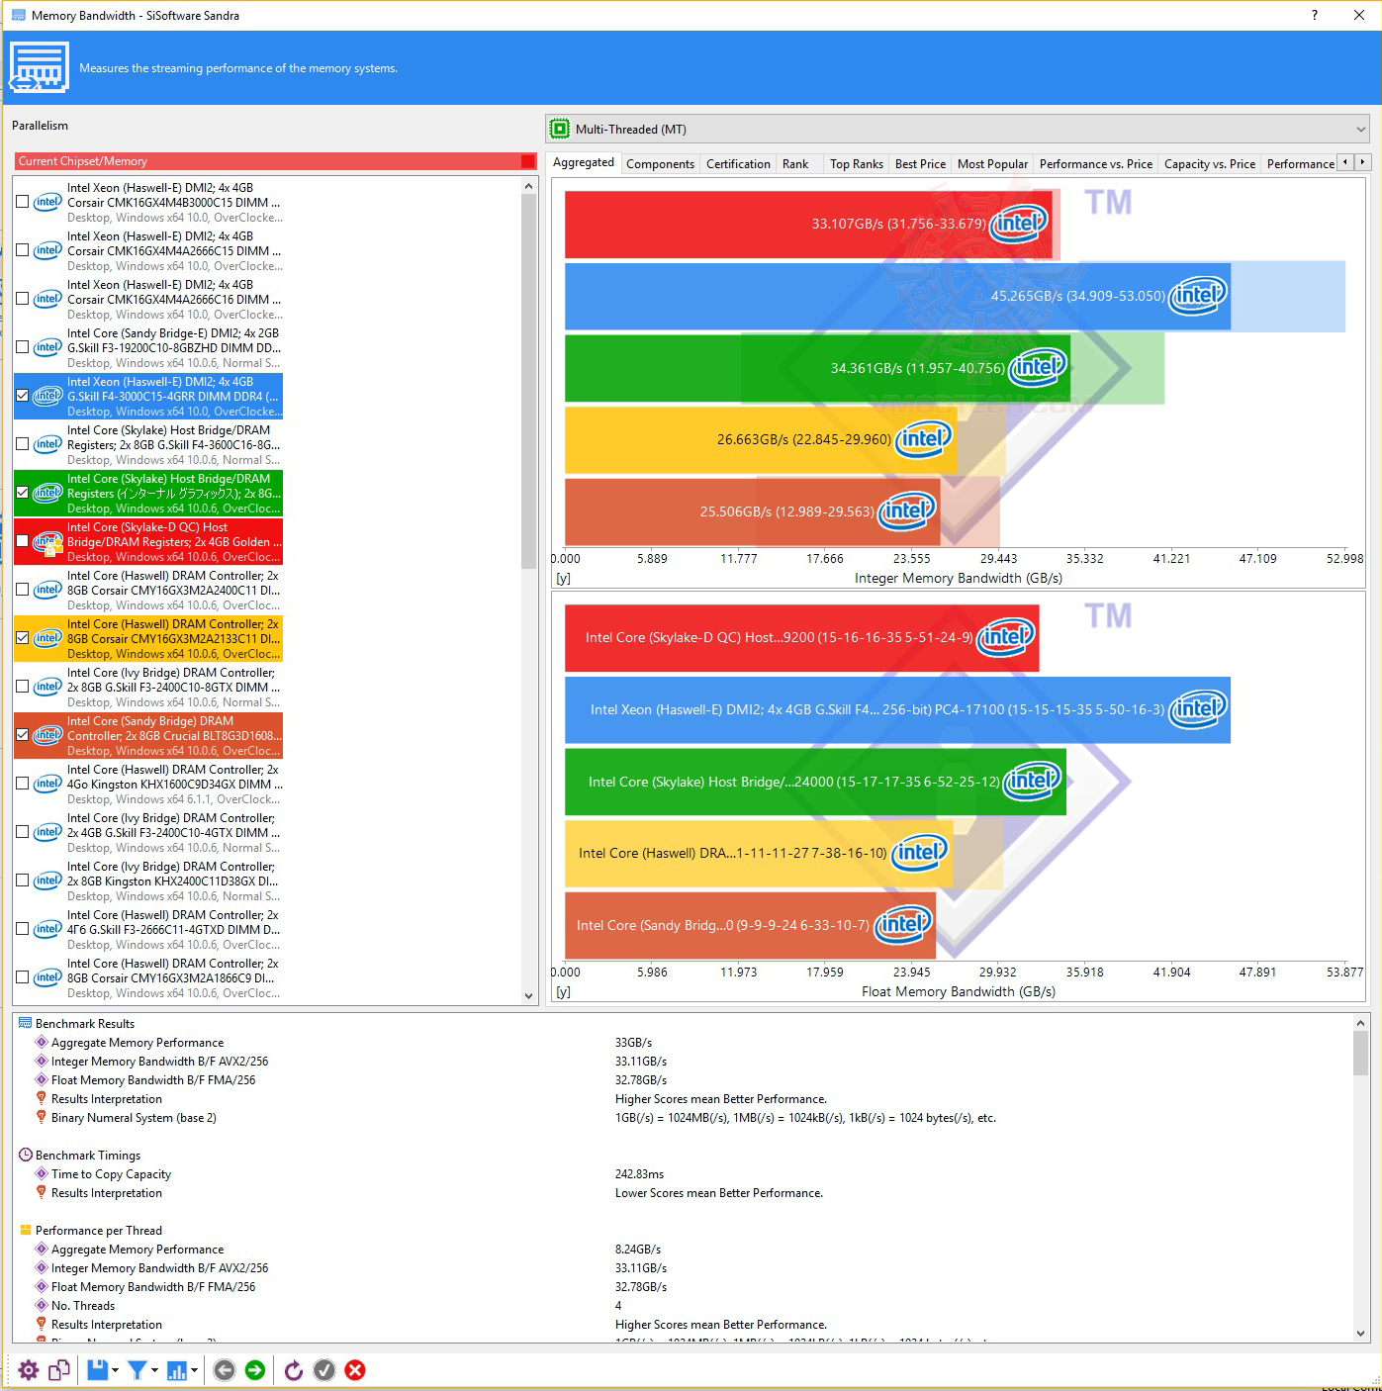Click the Time to Copy Capacity result row

click(x=683, y=1173)
